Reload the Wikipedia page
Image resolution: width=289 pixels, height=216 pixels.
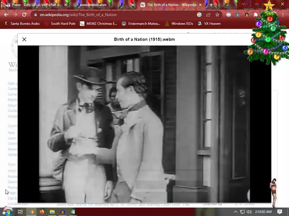(24, 15)
